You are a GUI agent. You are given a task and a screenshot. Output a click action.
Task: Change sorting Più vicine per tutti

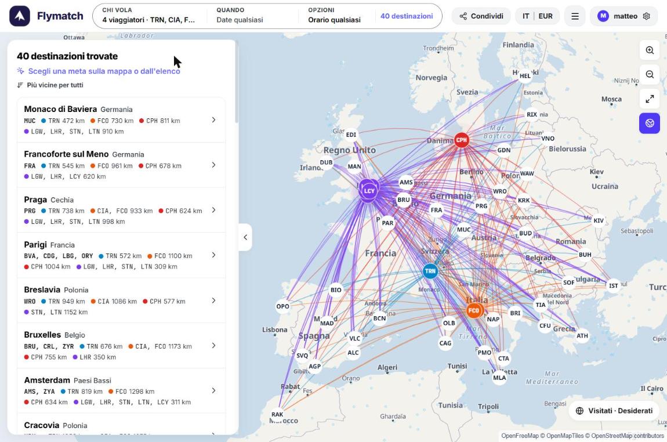[50, 85]
